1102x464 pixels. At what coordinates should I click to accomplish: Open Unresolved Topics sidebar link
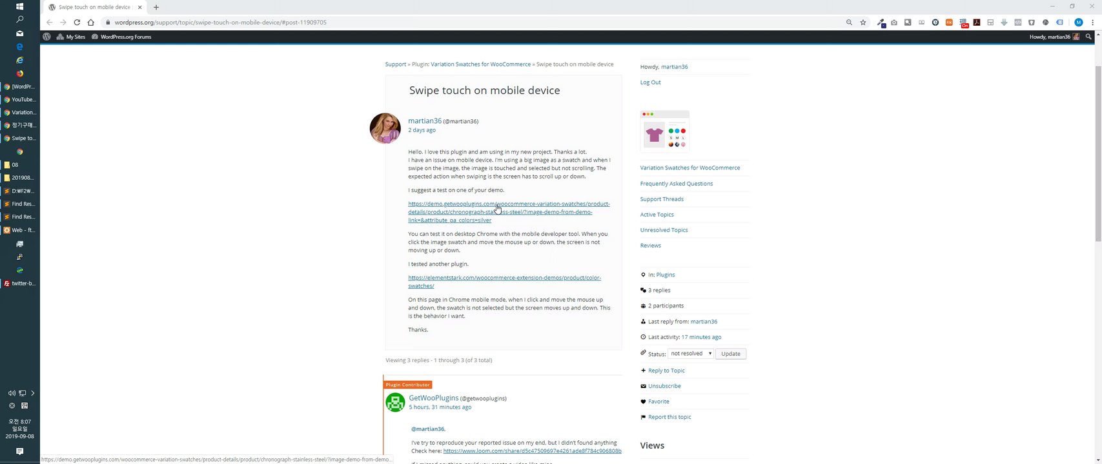(x=664, y=230)
